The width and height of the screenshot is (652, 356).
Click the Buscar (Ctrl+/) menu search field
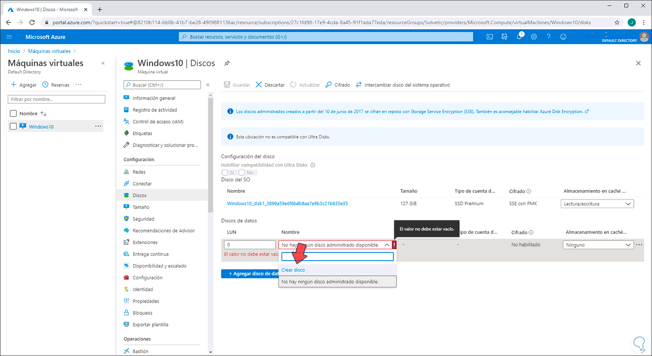(162, 85)
